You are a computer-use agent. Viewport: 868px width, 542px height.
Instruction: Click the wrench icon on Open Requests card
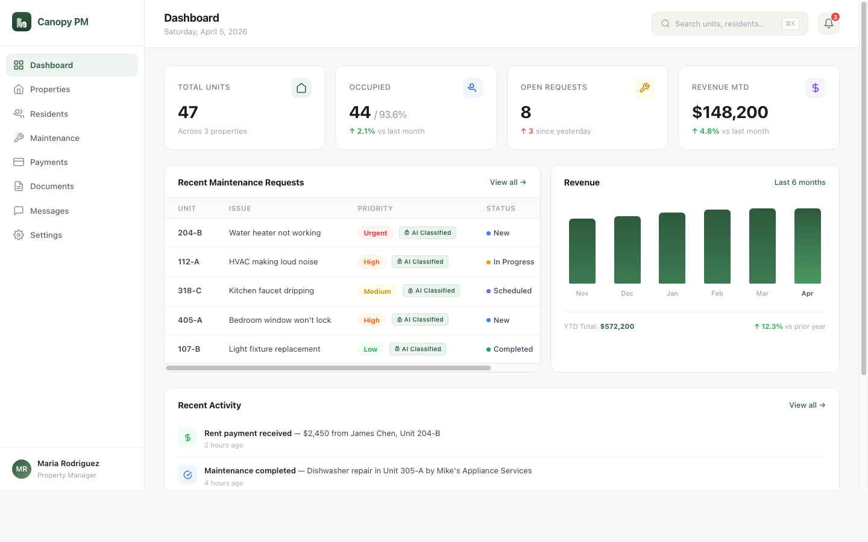(x=644, y=87)
